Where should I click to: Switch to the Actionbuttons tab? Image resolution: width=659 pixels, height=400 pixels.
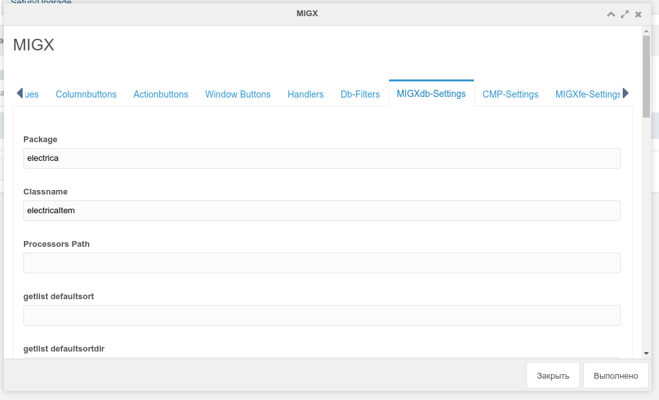click(x=161, y=94)
